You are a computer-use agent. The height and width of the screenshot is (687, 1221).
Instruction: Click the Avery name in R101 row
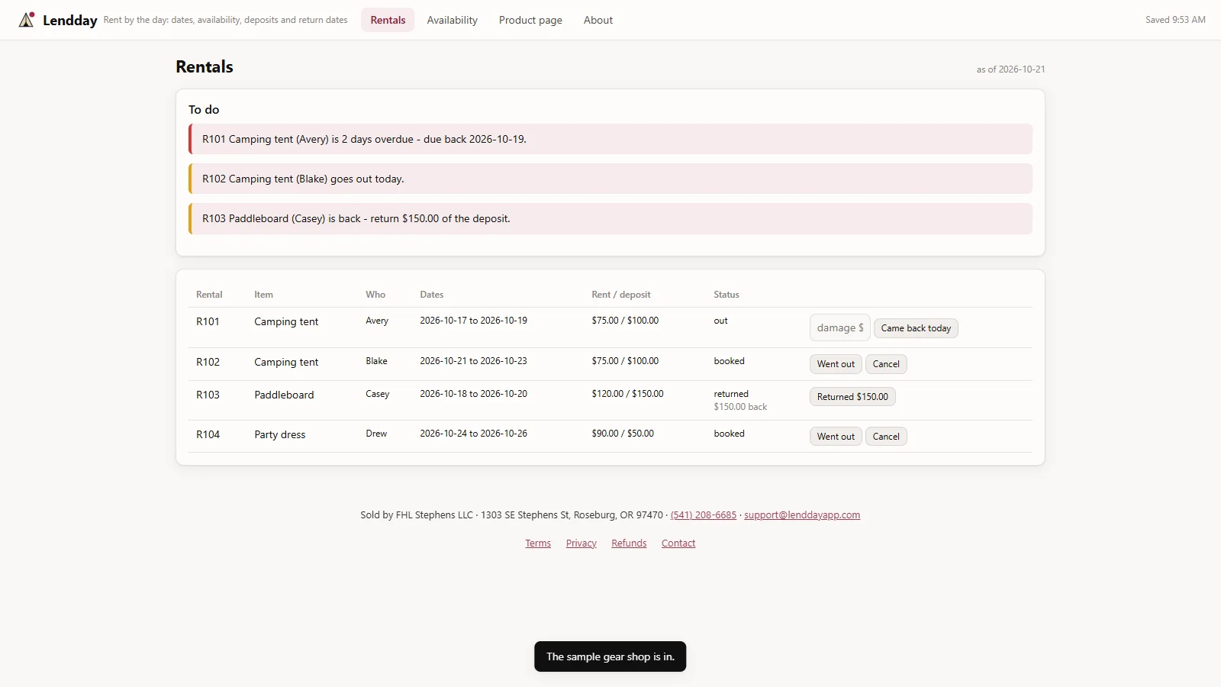[377, 321]
